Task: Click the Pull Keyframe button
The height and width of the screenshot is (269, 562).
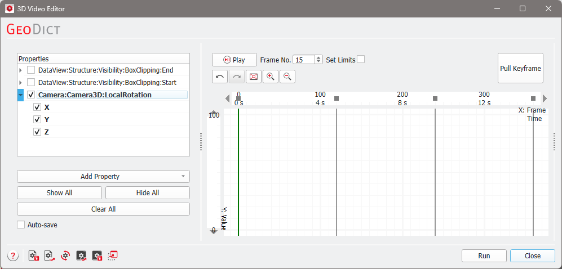Action: pos(520,68)
